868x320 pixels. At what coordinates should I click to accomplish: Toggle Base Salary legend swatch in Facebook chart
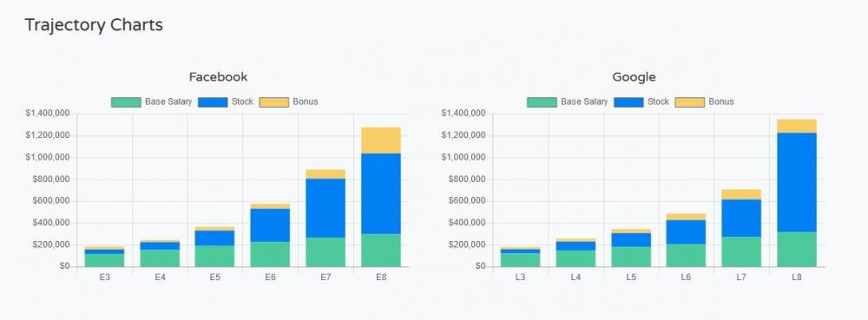click(126, 102)
